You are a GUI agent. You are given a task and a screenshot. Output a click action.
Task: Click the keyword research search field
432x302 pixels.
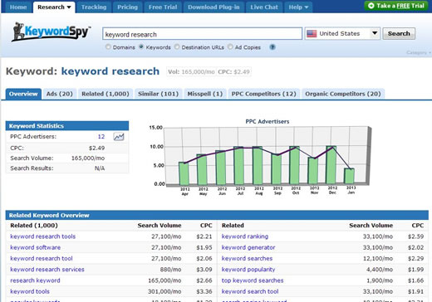click(202, 34)
